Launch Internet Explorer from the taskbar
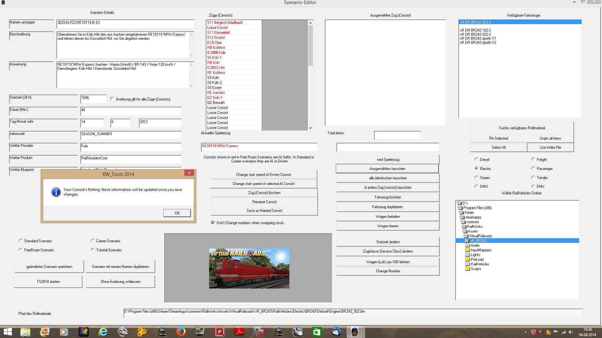This screenshot has width=602, height=338. click(x=103, y=331)
